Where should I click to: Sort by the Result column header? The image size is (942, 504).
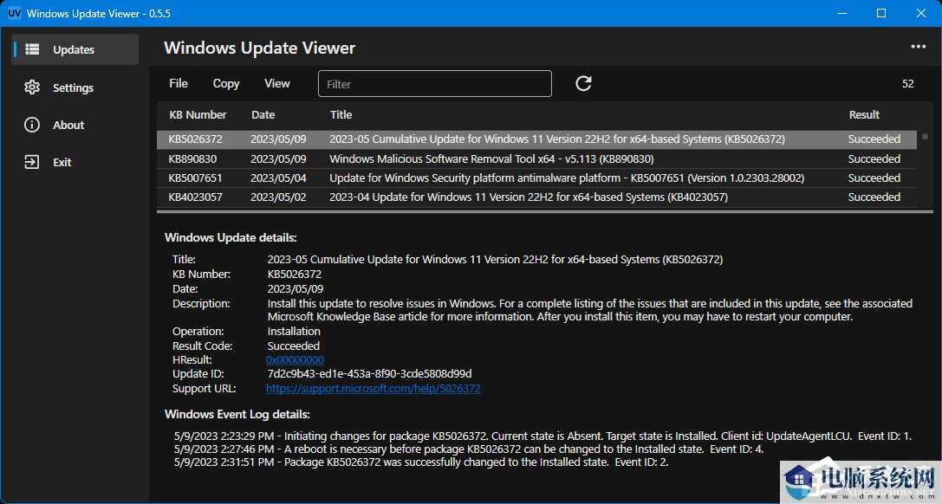tap(864, 114)
